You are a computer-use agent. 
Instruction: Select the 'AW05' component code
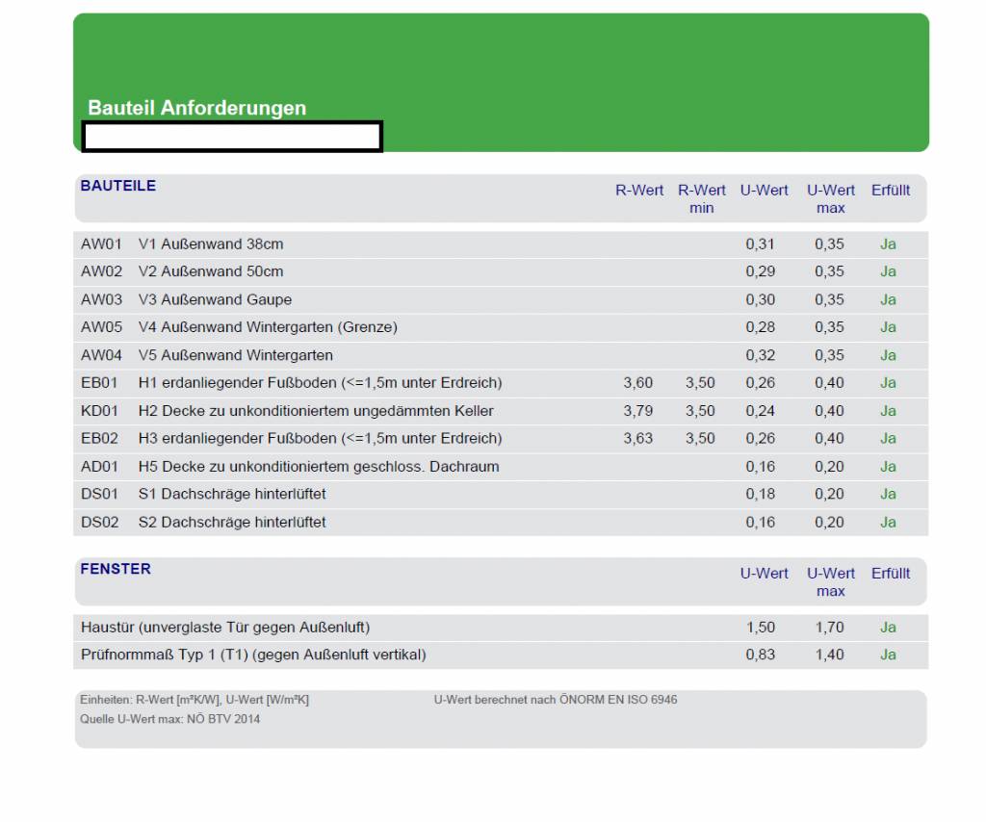[102, 327]
